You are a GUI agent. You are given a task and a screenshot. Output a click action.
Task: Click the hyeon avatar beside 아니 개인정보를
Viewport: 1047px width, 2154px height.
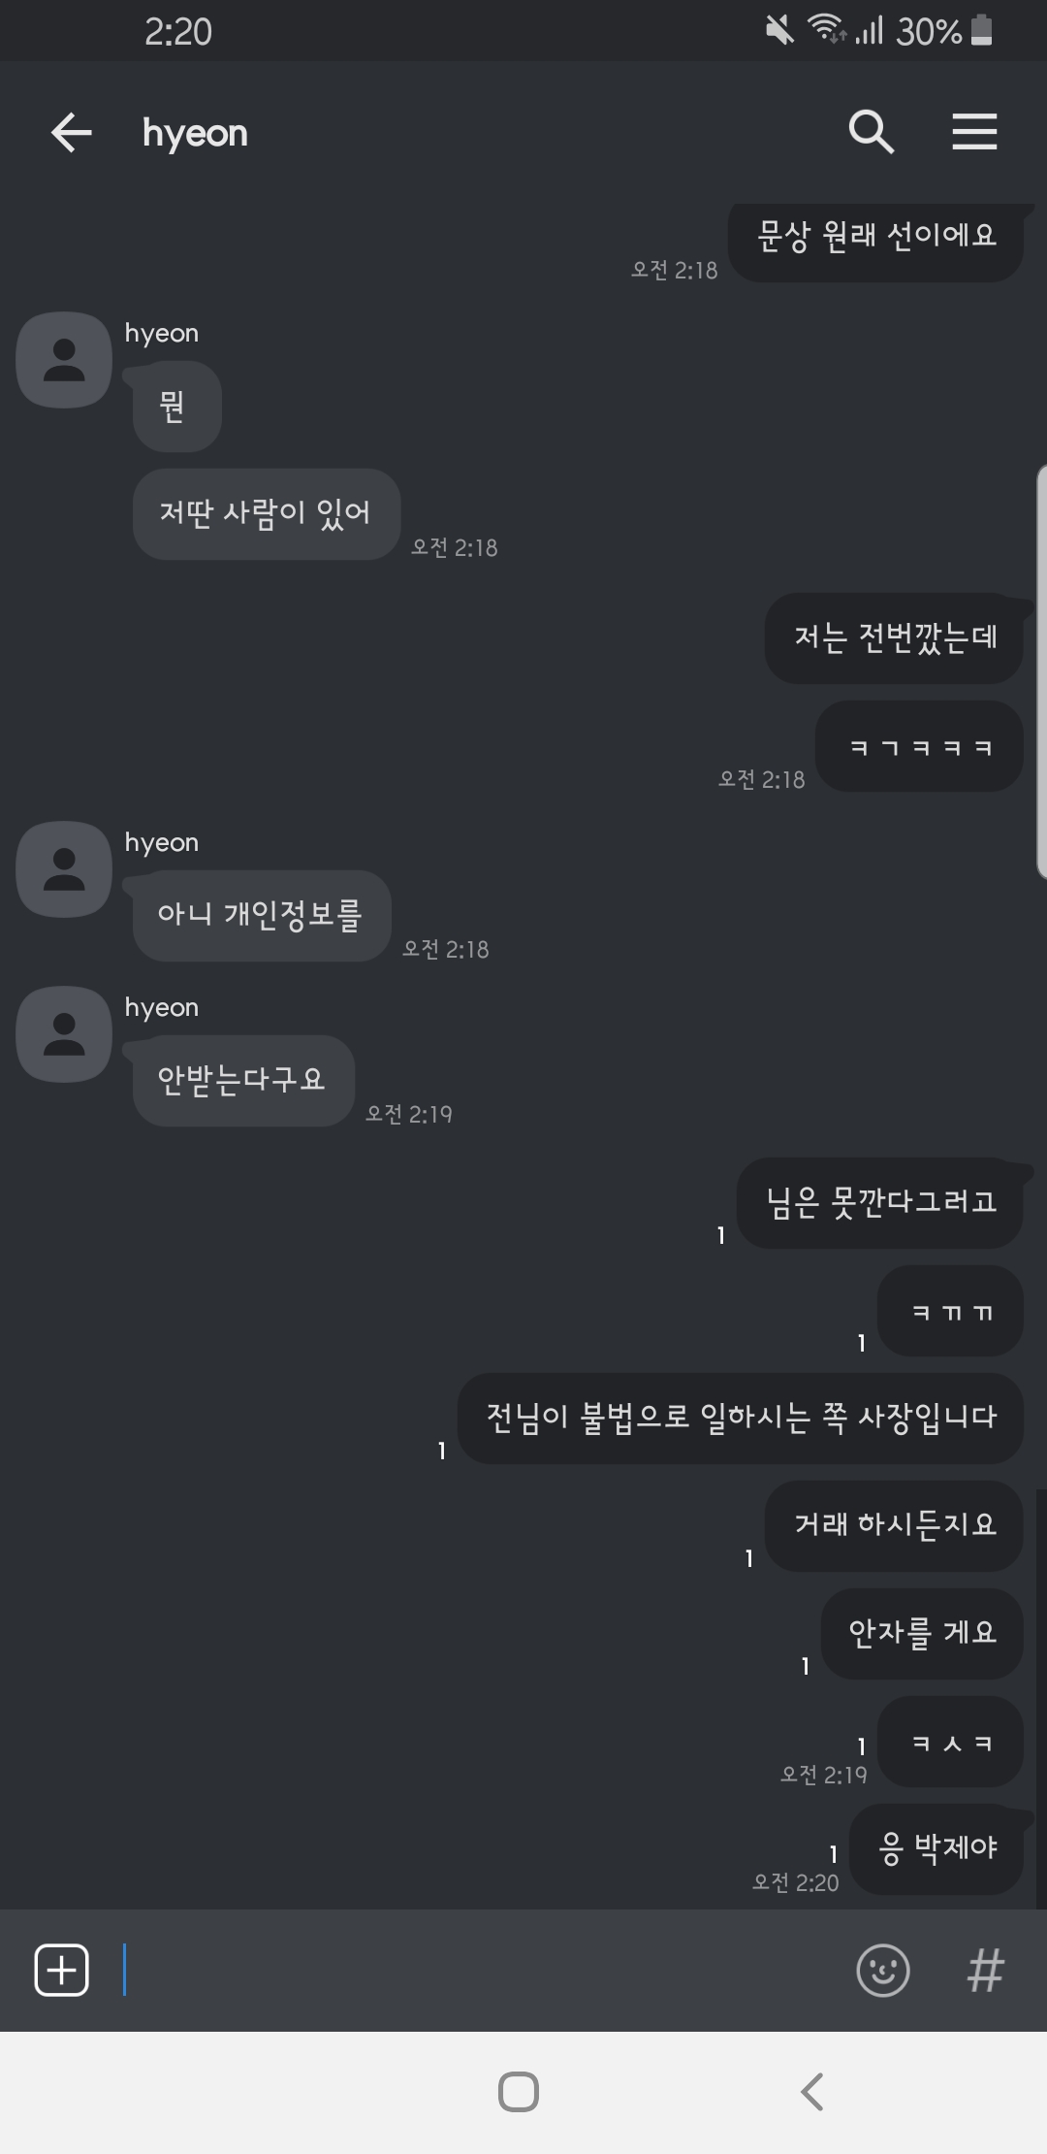click(64, 869)
